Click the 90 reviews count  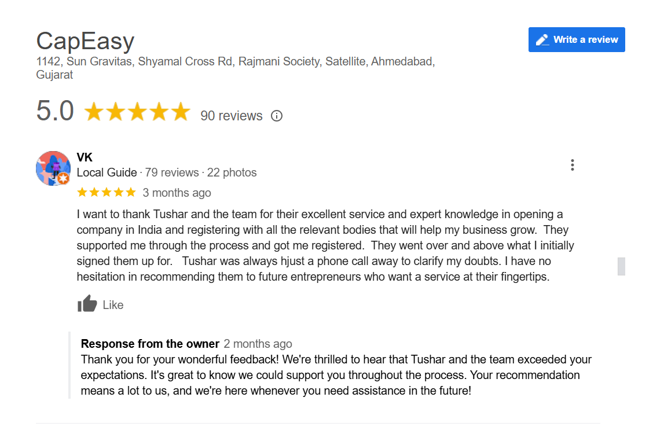tap(231, 116)
